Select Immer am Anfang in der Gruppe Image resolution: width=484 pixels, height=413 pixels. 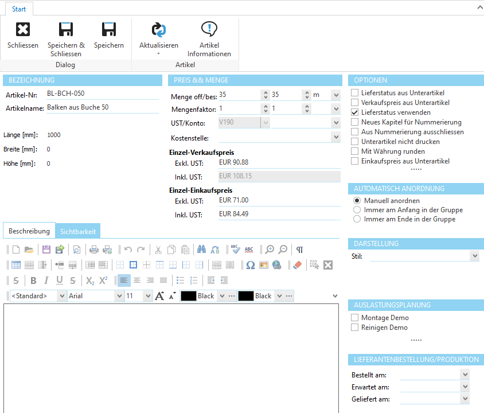coord(357,210)
